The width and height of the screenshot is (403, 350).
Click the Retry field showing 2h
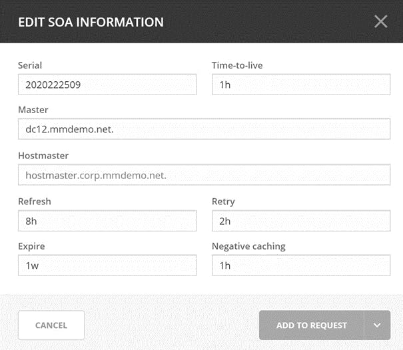(301, 221)
